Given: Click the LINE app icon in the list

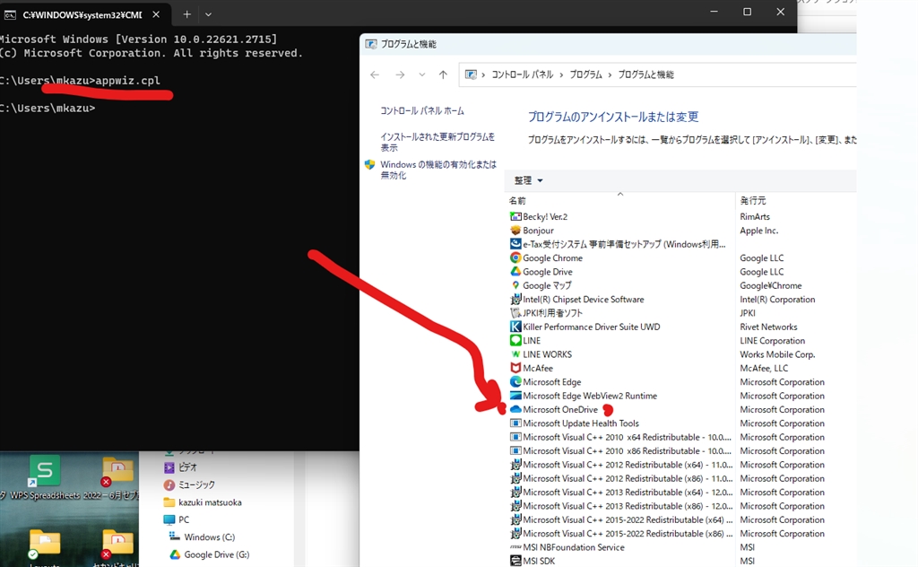Looking at the screenshot, I should tap(514, 340).
